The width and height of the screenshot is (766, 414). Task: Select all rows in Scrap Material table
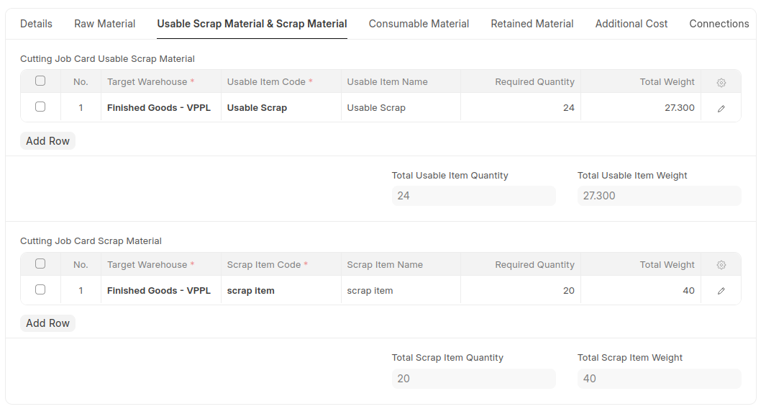coord(40,264)
